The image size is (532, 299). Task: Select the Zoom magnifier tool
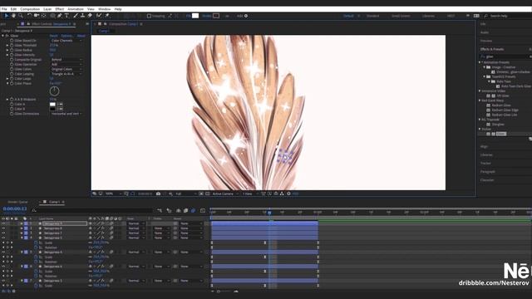21,16
